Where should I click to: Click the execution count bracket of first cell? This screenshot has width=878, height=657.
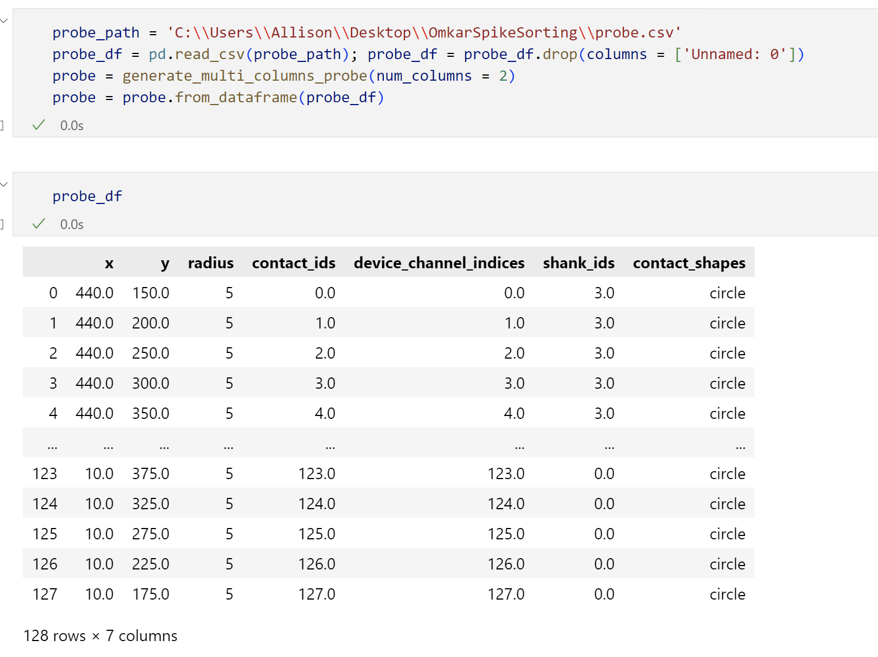(x=2, y=125)
